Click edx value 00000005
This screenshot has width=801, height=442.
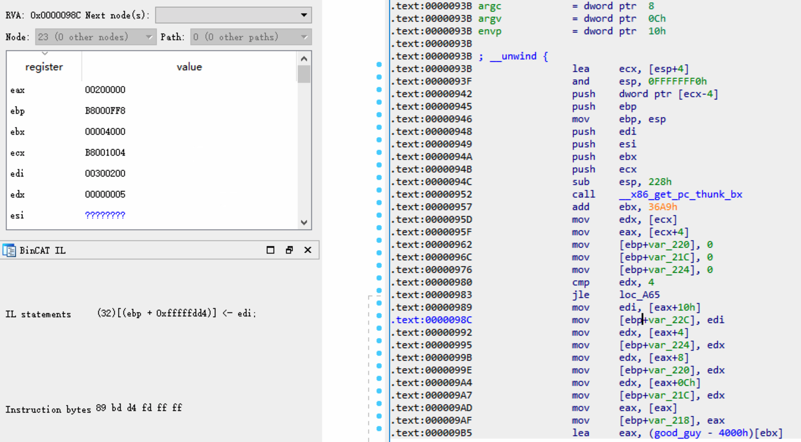105,194
